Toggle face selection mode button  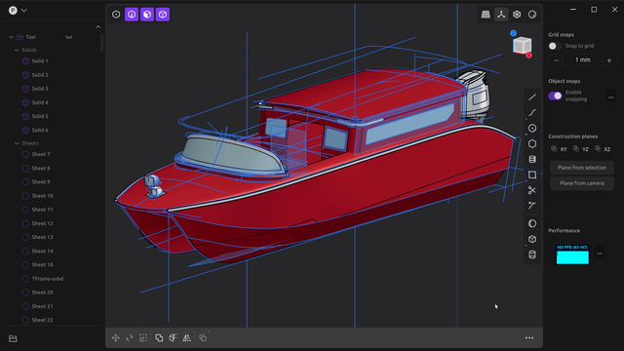(147, 15)
